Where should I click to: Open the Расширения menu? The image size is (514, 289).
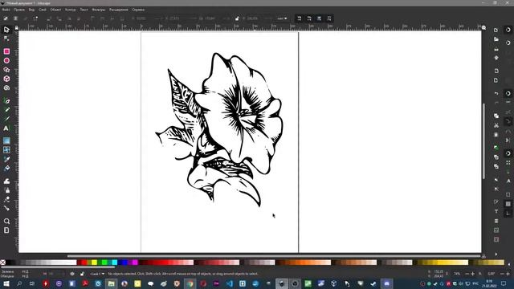point(119,10)
